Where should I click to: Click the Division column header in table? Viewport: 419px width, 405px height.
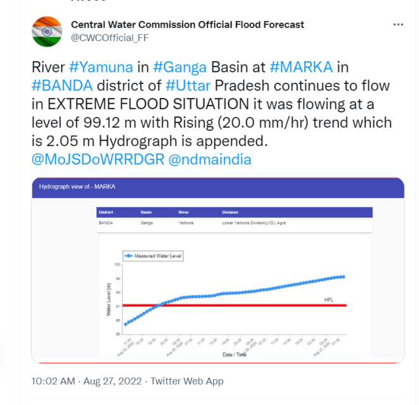point(231,212)
